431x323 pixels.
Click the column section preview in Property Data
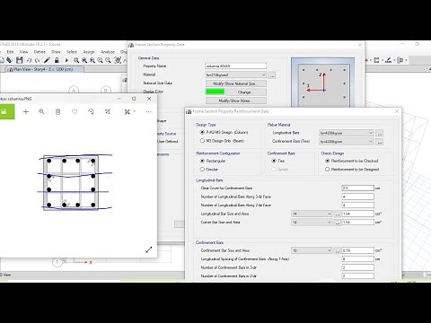(323, 83)
